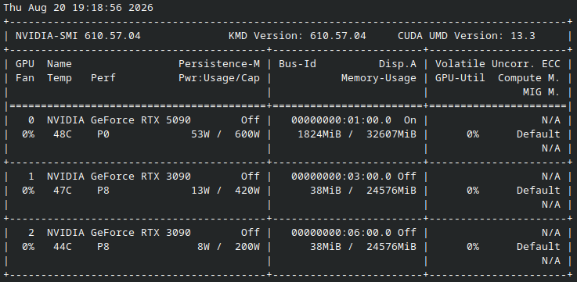Click the Disp.A On value for GPU 0
Viewport: 577px width, 282px height.
click(x=410, y=120)
